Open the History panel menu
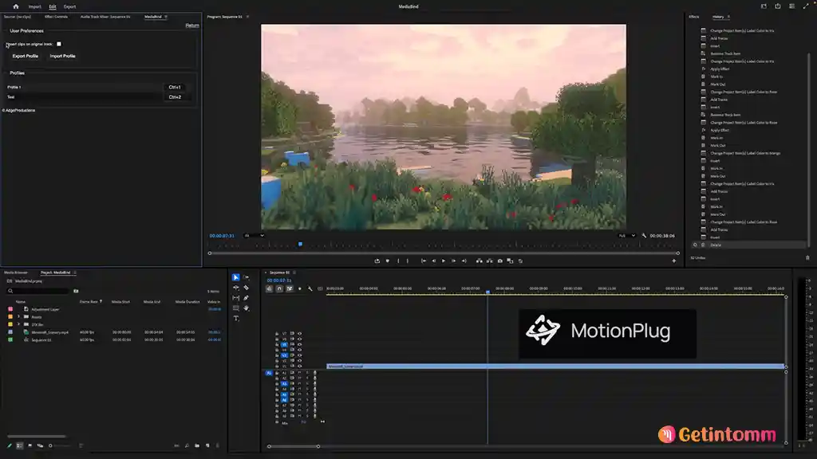Screen dimensions: 817x459 (x=728, y=17)
